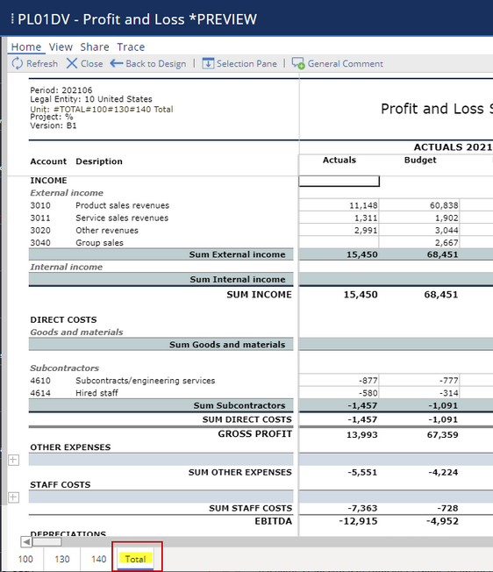Open the Selection Pane icon

coord(208,63)
